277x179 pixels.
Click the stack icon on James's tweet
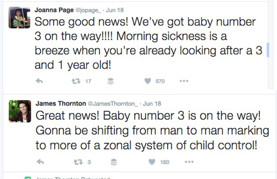tap(114, 162)
